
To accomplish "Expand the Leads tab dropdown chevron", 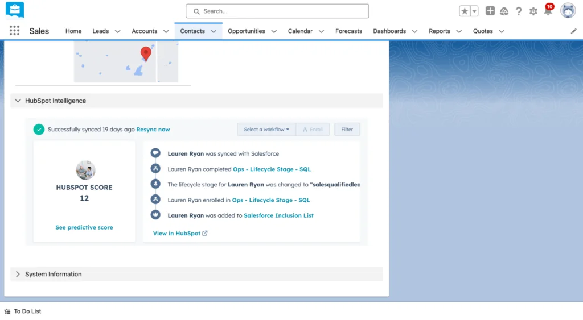I will pos(117,32).
